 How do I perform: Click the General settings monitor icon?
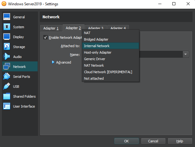coord(7,17)
